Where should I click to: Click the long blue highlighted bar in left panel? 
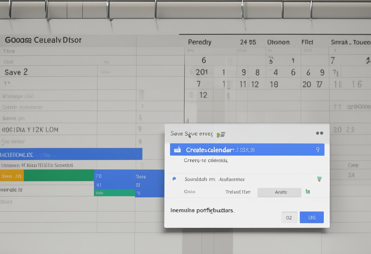(x=71, y=154)
